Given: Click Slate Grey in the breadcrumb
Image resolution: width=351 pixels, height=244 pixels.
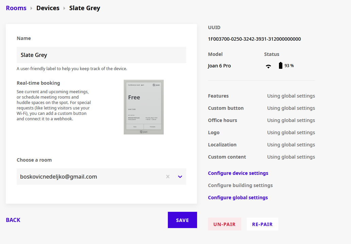Looking at the screenshot, I should 85,8.
